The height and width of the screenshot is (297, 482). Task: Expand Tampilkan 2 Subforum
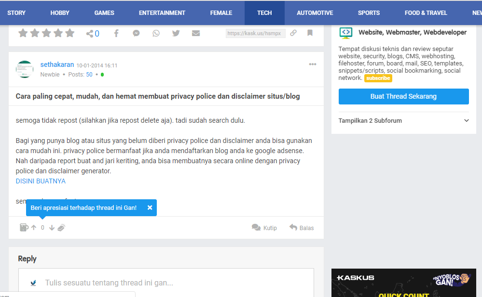(x=404, y=120)
